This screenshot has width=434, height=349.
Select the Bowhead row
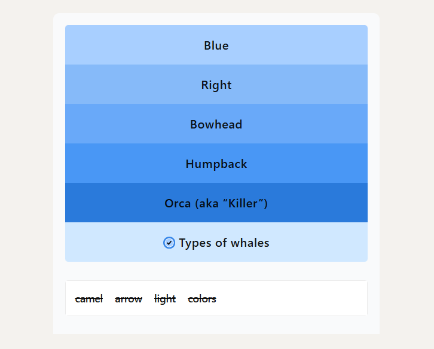click(216, 124)
